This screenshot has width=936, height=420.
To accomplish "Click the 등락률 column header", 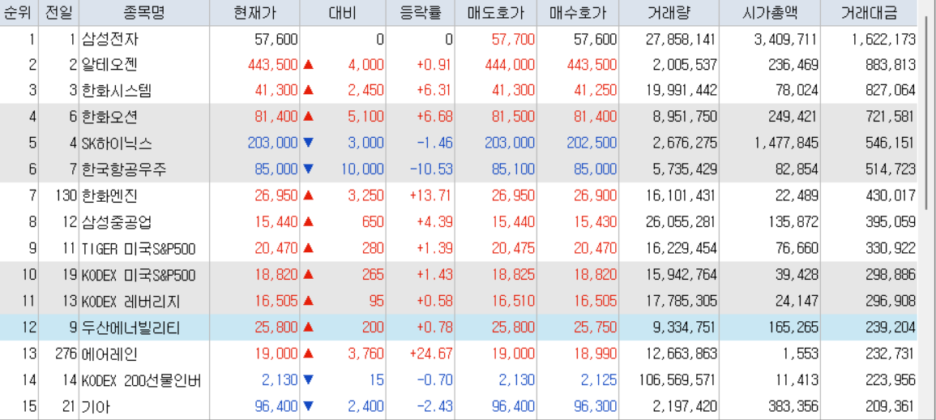I will coord(421,13).
